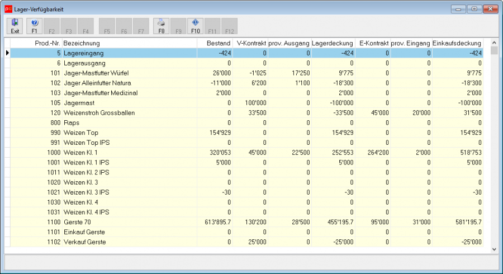Click the Einkaufsdeckung value 518'753
Screen dimensions: 503x274
point(471,153)
